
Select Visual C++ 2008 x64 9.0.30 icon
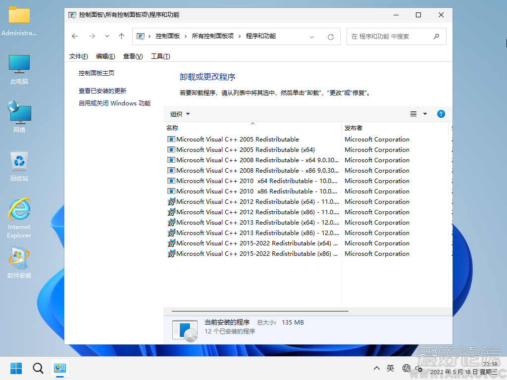[x=171, y=160]
